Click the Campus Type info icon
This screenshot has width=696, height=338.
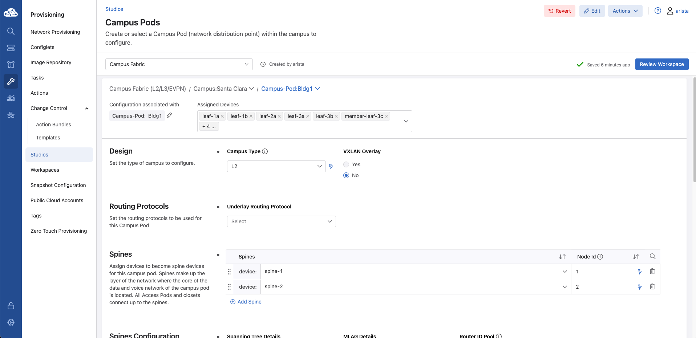265,151
